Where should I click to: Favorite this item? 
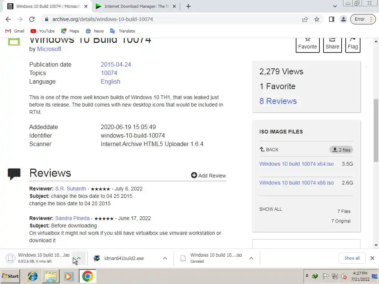coord(308,45)
